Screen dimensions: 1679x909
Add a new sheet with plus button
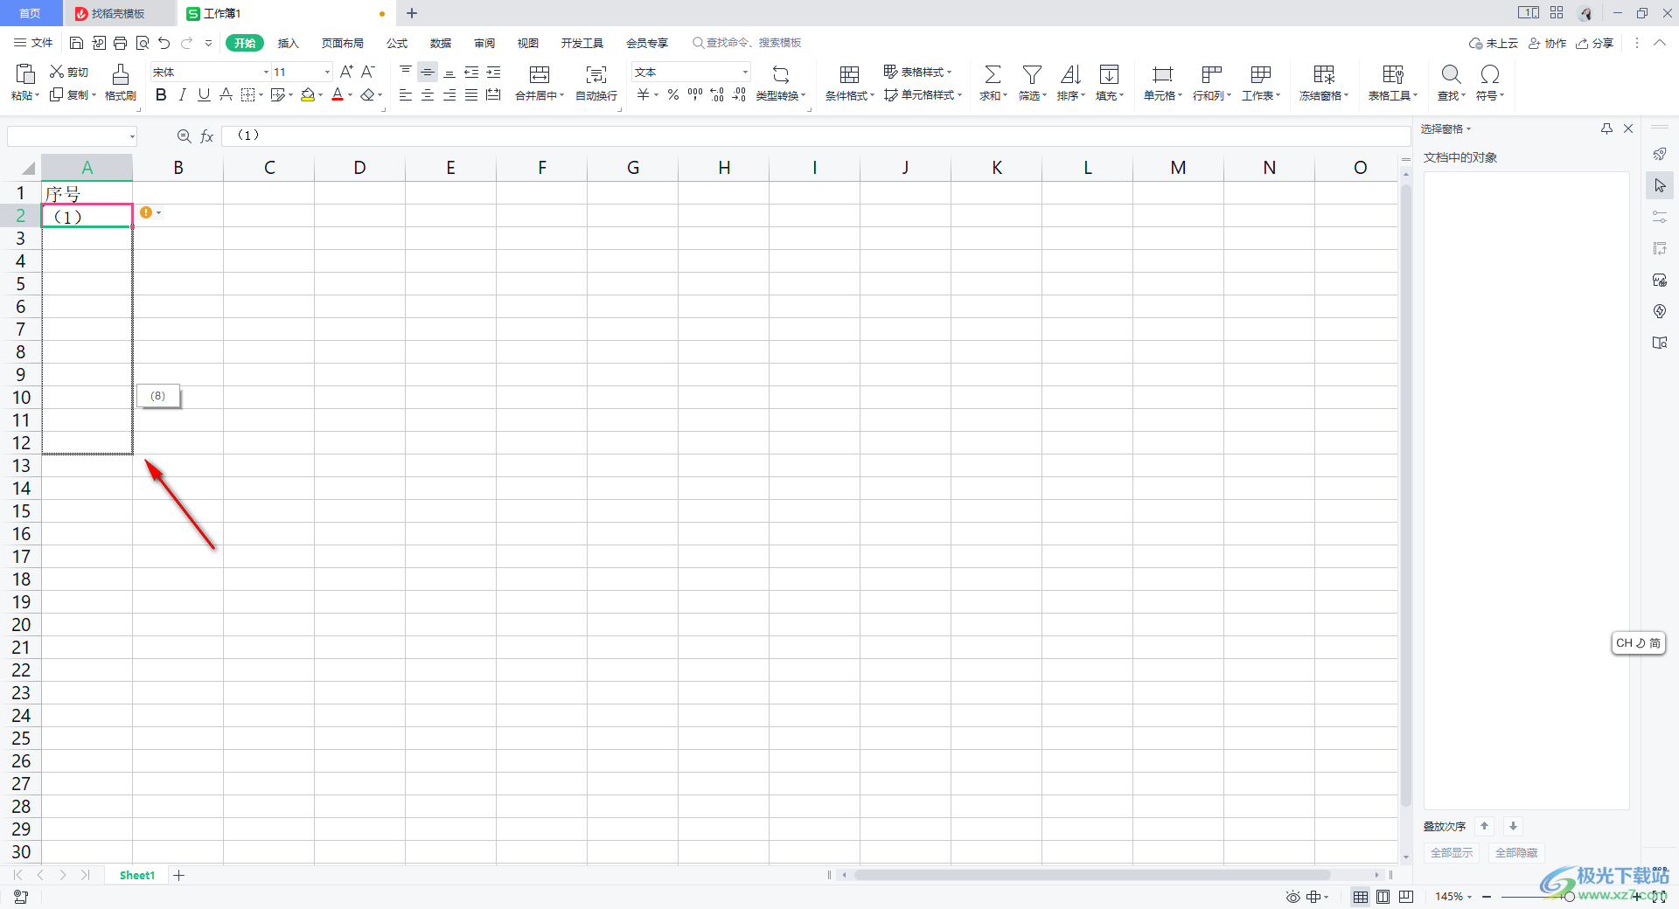[x=179, y=875]
